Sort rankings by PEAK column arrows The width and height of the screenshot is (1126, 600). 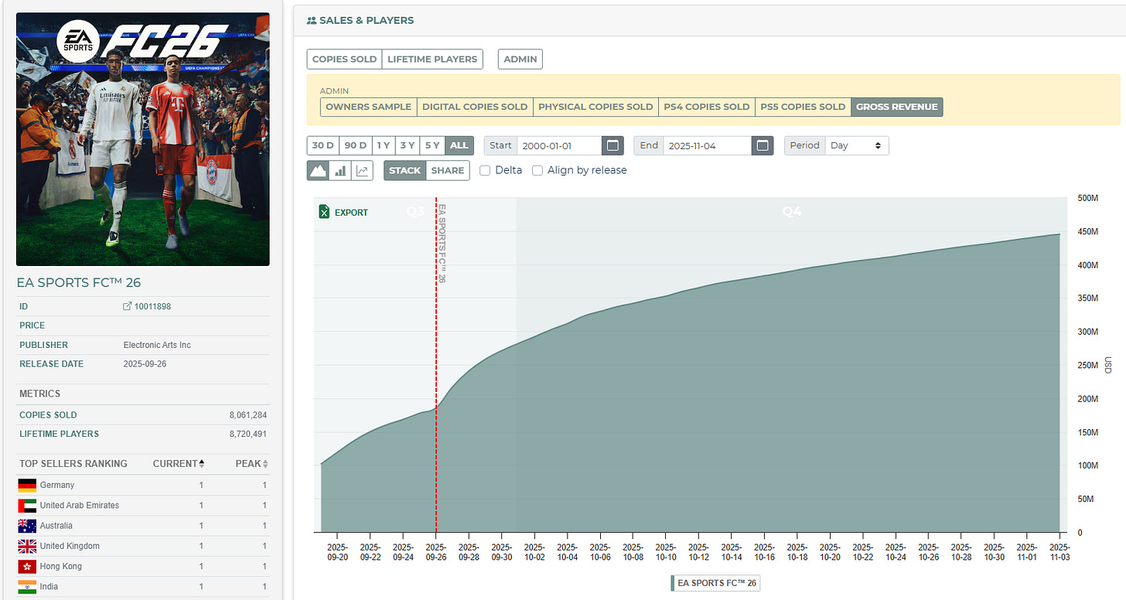tap(265, 464)
